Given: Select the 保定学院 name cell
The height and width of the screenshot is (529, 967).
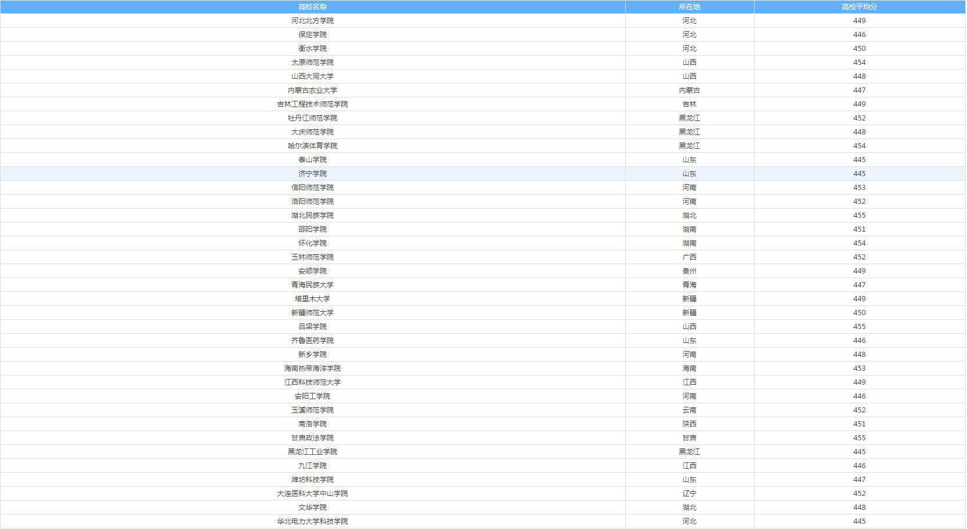Looking at the screenshot, I should pyautogui.click(x=312, y=35).
